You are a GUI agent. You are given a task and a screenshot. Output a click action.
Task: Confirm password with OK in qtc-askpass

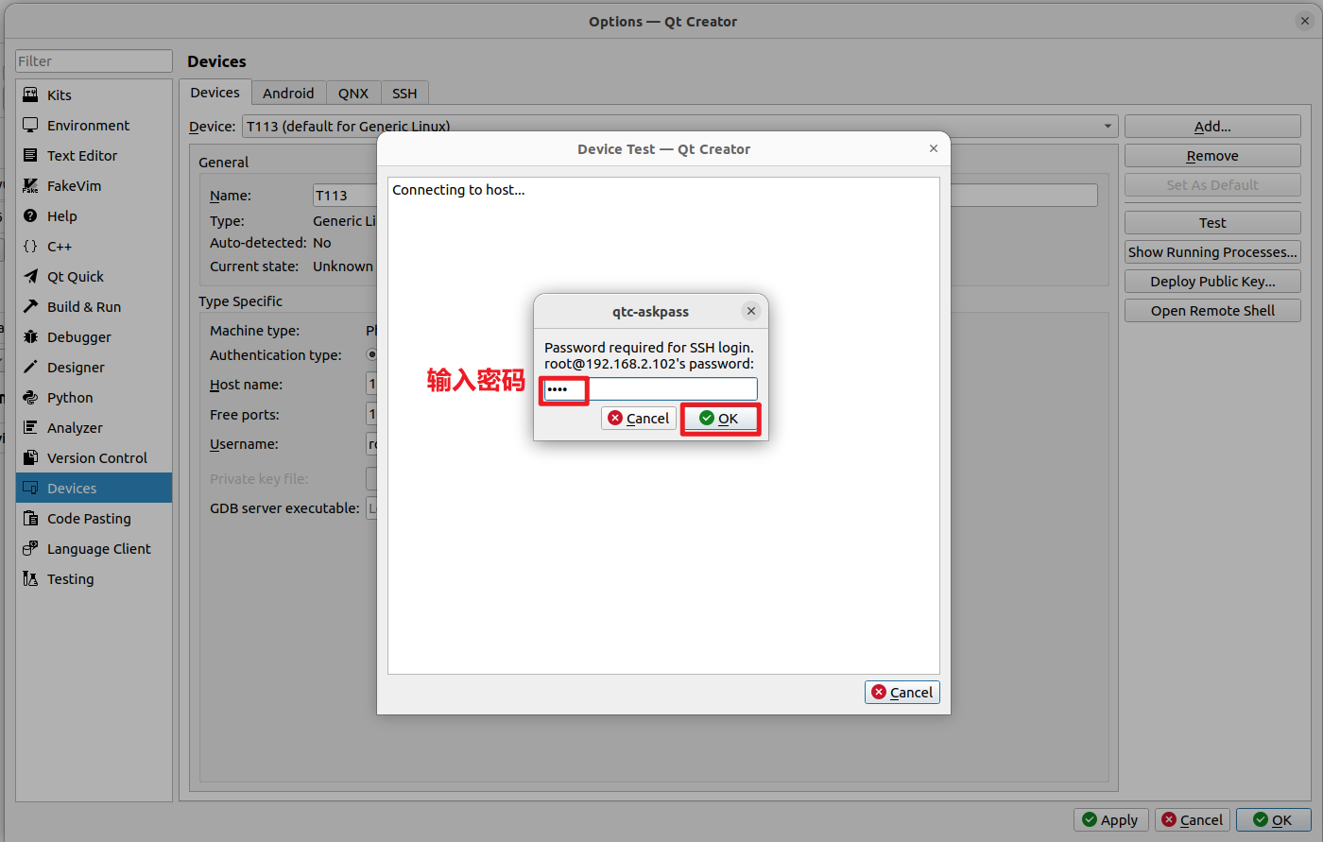click(720, 418)
